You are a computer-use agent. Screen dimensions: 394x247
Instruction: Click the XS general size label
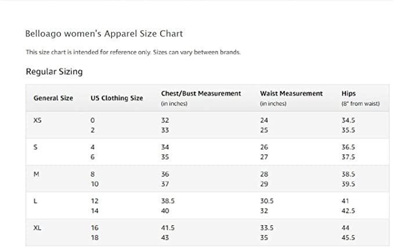[38, 120]
